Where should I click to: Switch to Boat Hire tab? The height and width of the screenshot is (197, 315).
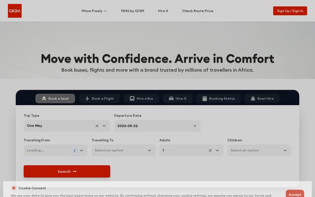point(262,98)
